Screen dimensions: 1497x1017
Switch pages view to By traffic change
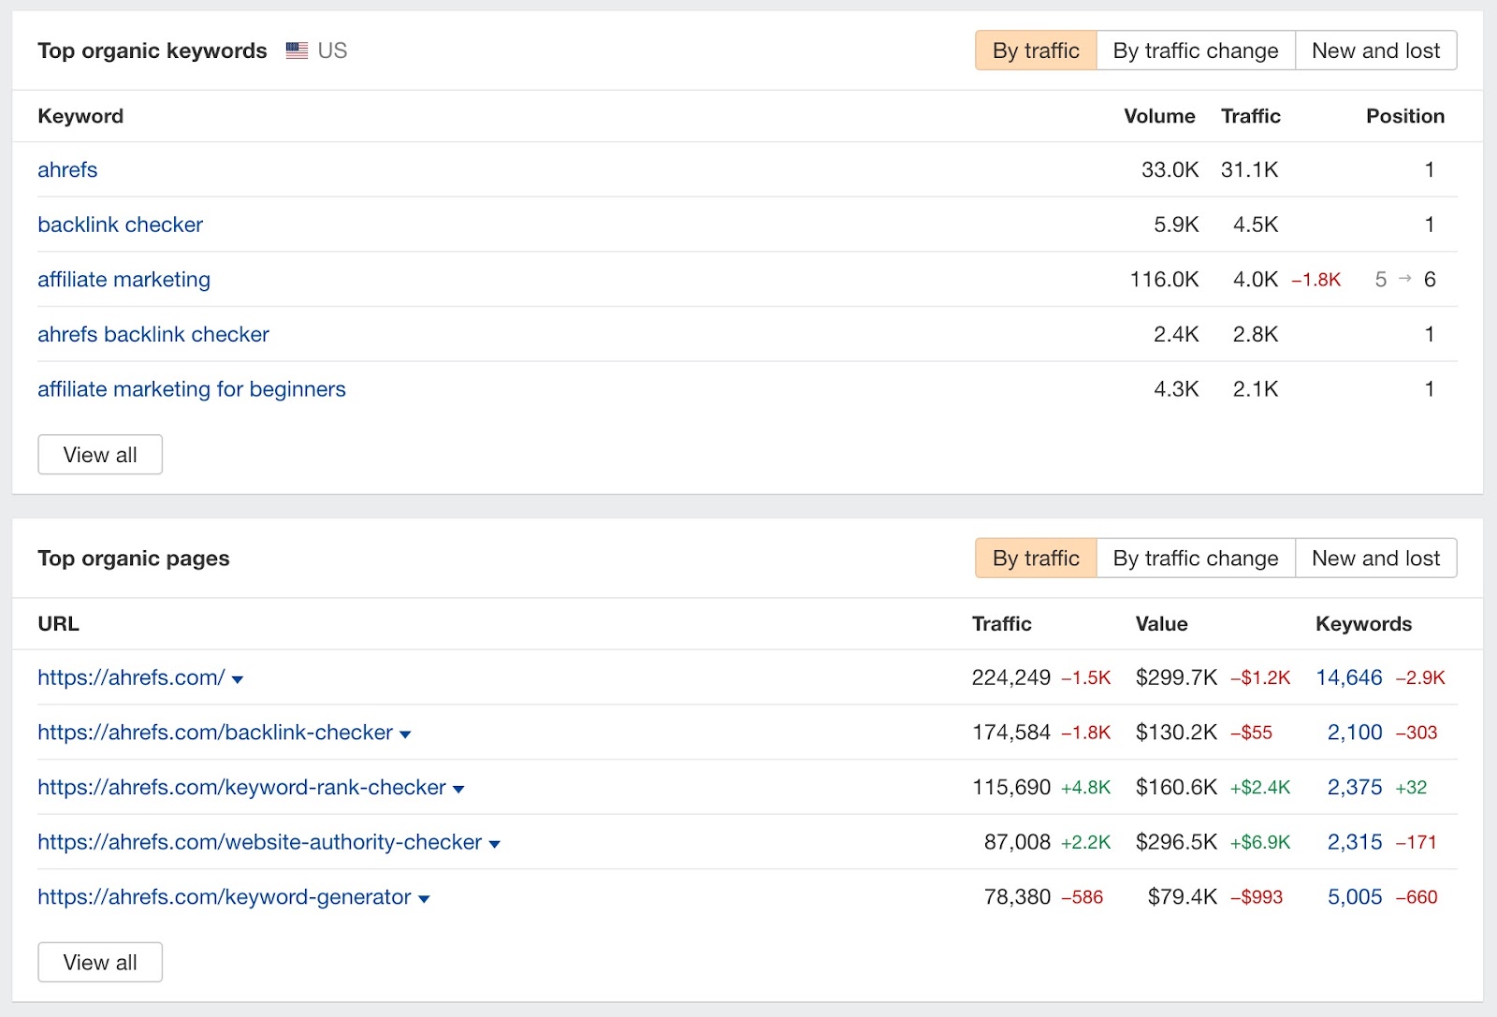pyautogui.click(x=1195, y=558)
